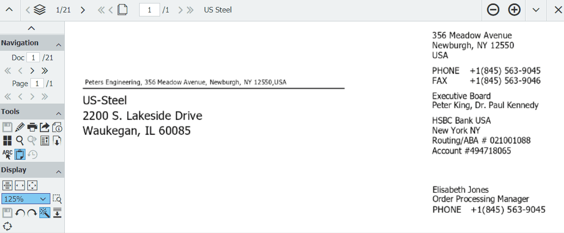Toggle the magic wand enhance display tool
564x233 pixels.
click(45, 213)
